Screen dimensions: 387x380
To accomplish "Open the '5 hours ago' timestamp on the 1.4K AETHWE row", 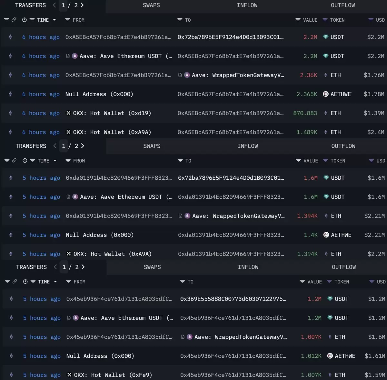I will point(41,235).
